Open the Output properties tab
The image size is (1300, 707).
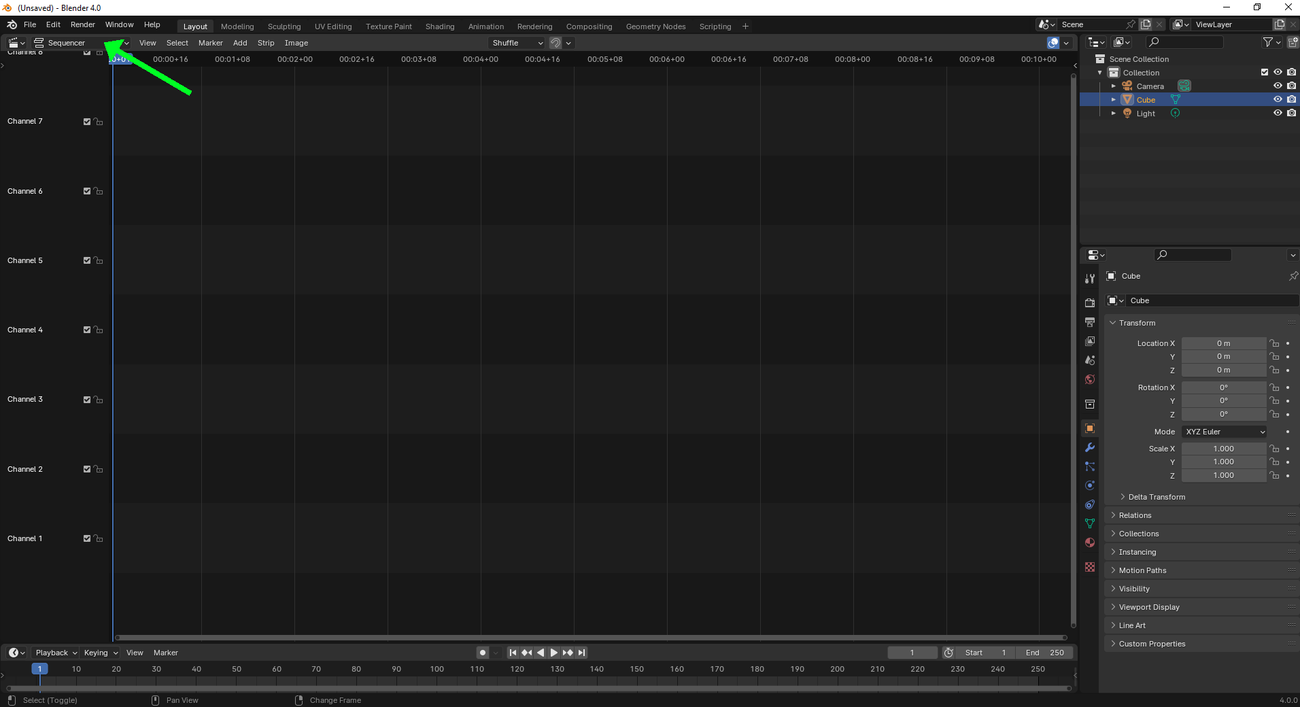coord(1090,322)
